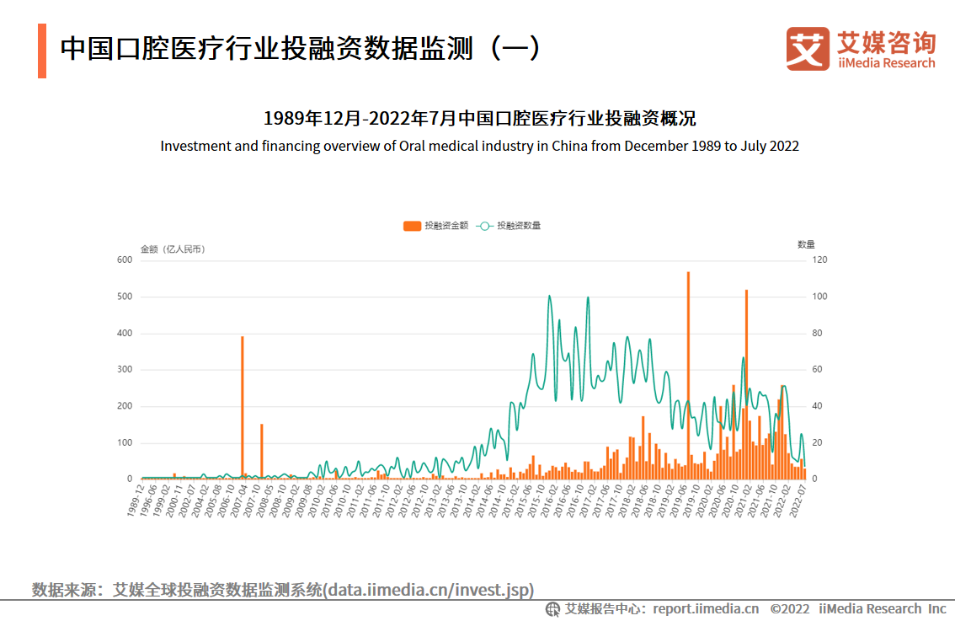The image size is (955, 621).
Task: Click the ©2022 iiMedia Research Inc text
Action: click(x=857, y=609)
